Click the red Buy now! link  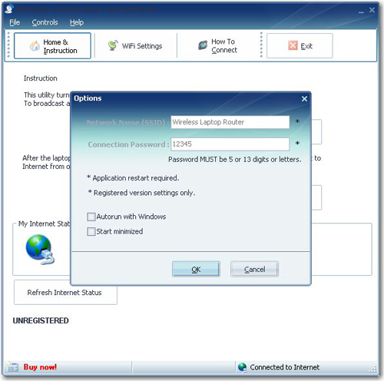[40, 367]
